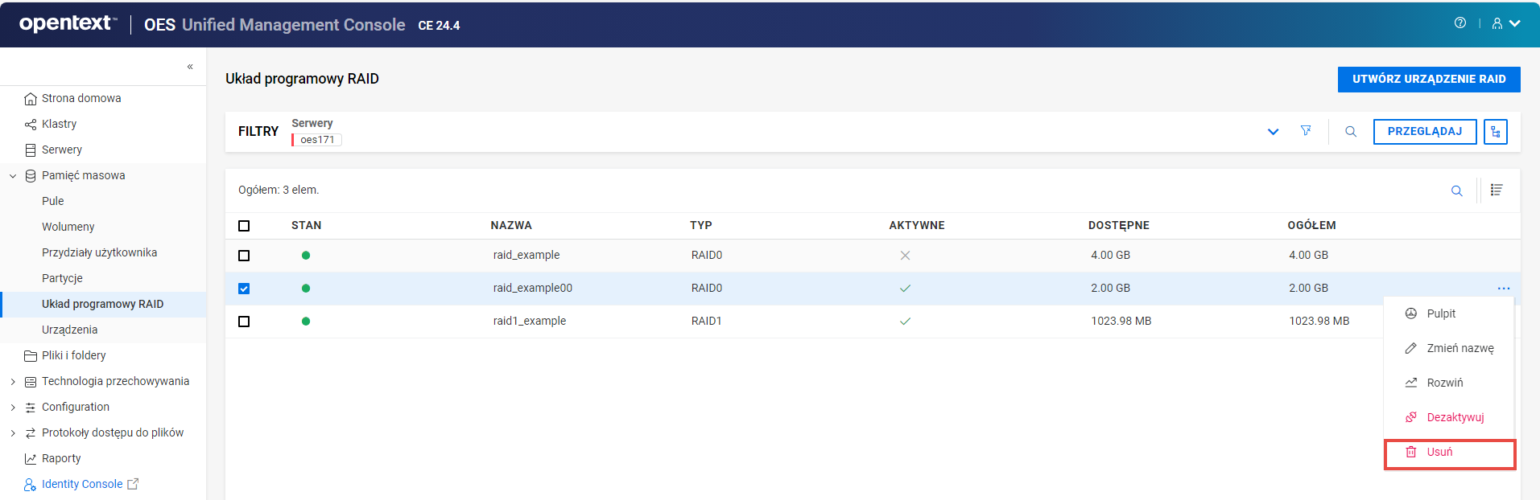Open the column list settings icon
Screen dimensions: 1540x500
[x=1496, y=190]
